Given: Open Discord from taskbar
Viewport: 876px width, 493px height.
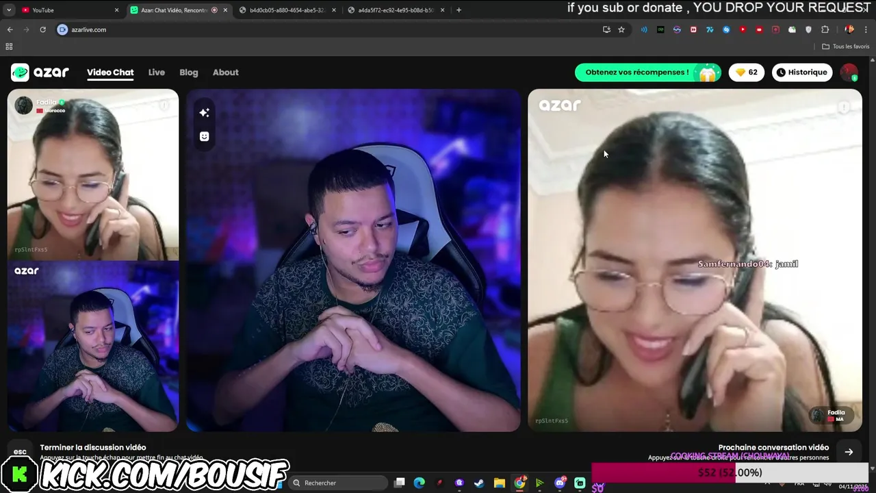Looking at the screenshot, I should [560, 483].
